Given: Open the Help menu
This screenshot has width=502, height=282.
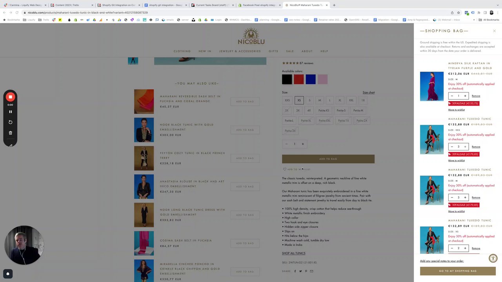Looking at the screenshot, I should click(324, 51).
